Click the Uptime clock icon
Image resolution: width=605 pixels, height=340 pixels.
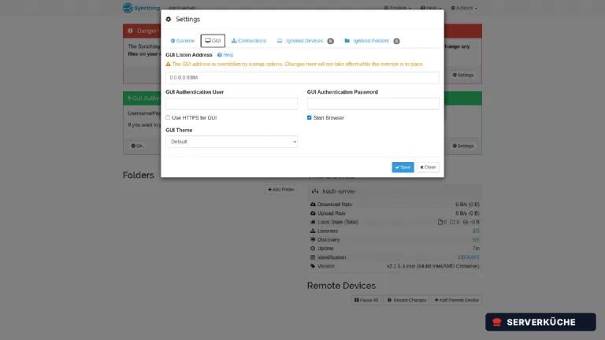(313, 249)
